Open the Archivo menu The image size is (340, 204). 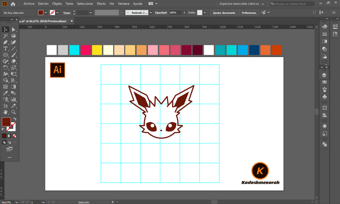click(x=29, y=4)
